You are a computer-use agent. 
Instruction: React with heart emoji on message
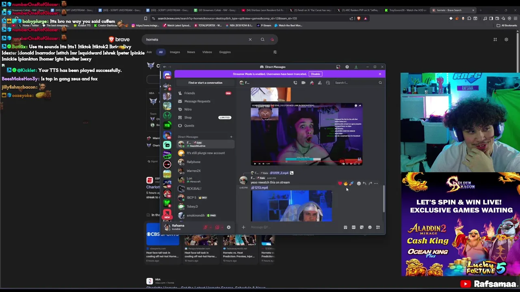pos(340,183)
